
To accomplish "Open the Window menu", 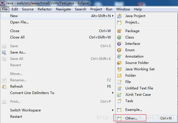I will (x=123, y=9).
